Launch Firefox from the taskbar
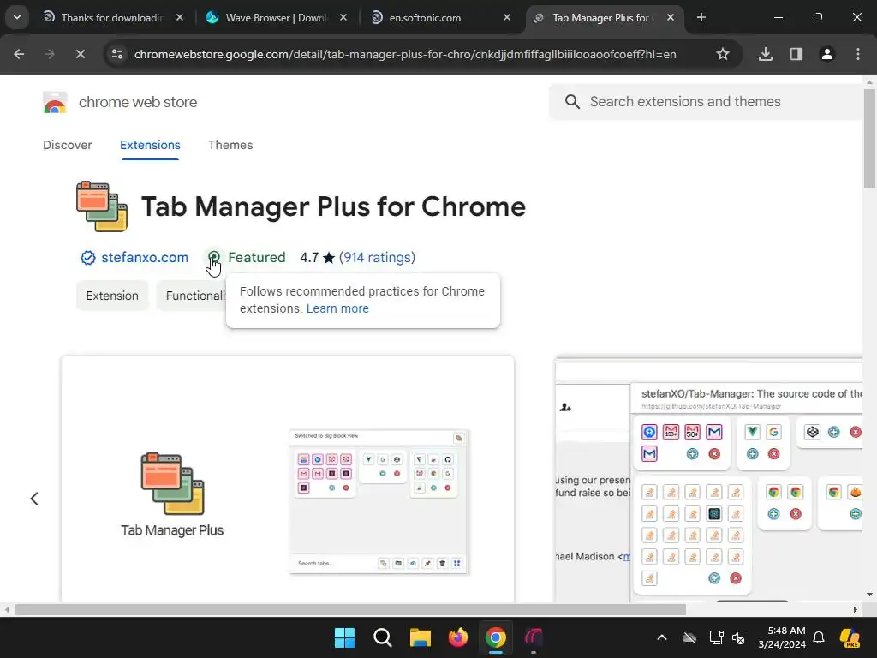The height and width of the screenshot is (658, 877). (458, 637)
